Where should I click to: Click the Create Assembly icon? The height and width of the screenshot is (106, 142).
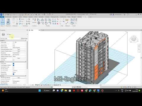pos(72,20)
